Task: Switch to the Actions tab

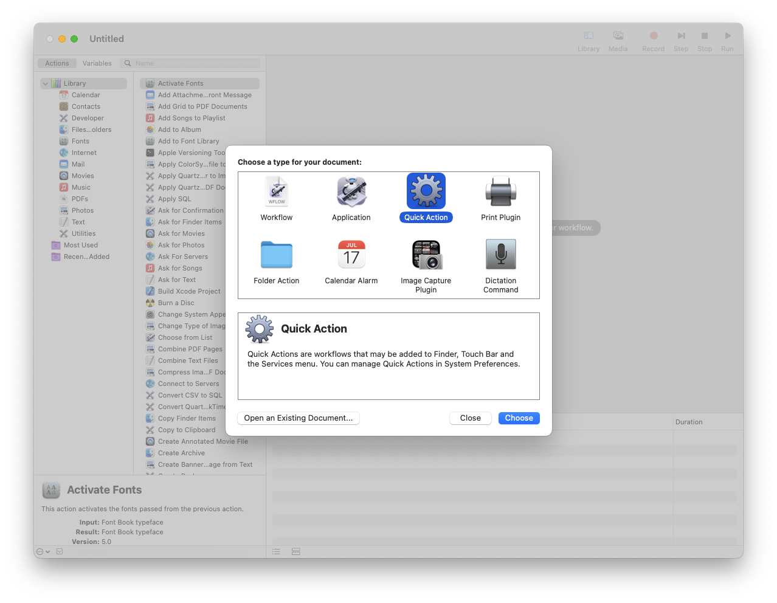Action: point(57,63)
